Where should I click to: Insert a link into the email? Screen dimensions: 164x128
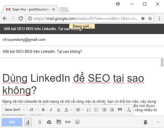pyautogui.click(x=68, y=122)
